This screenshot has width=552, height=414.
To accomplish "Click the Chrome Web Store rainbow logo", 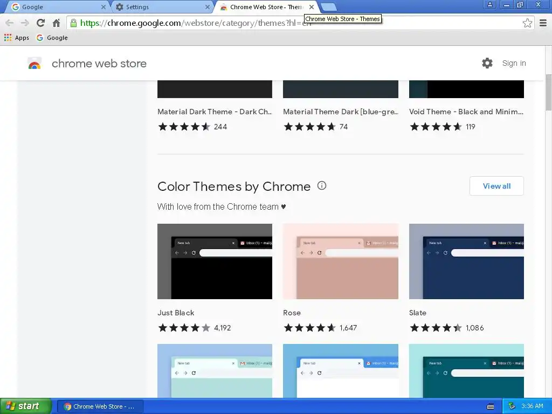I will point(34,64).
